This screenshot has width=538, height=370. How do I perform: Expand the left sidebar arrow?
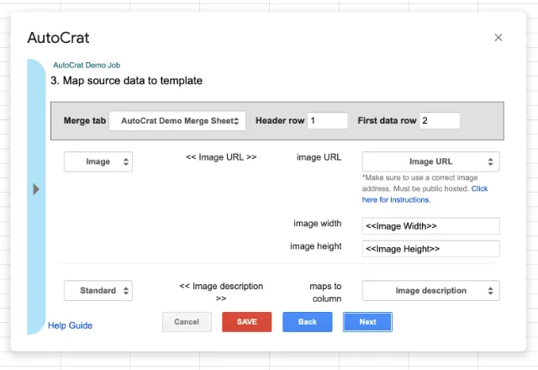pos(36,189)
